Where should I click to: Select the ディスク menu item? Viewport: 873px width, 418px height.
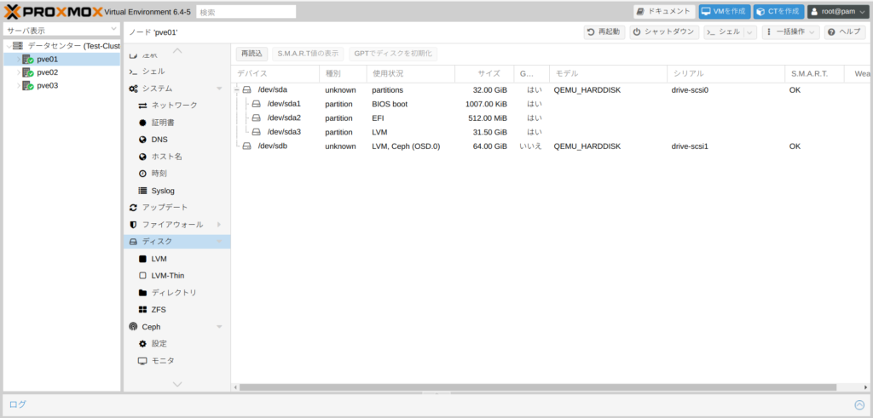click(177, 242)
